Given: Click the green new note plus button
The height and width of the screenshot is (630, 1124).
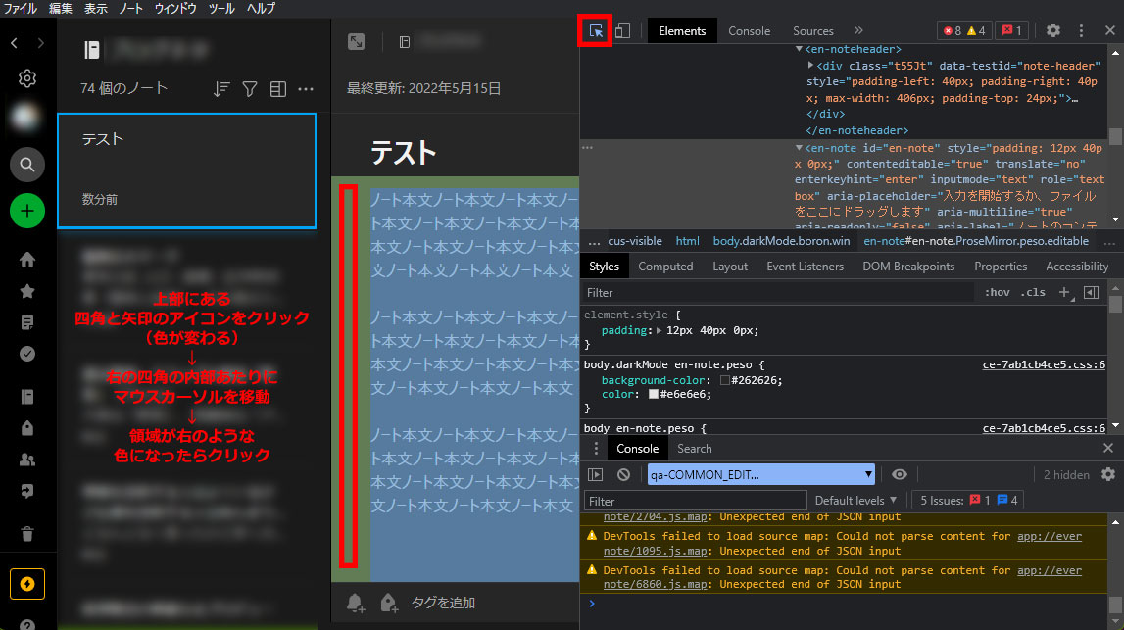Looking at the screenshot, I should (26, 211).
